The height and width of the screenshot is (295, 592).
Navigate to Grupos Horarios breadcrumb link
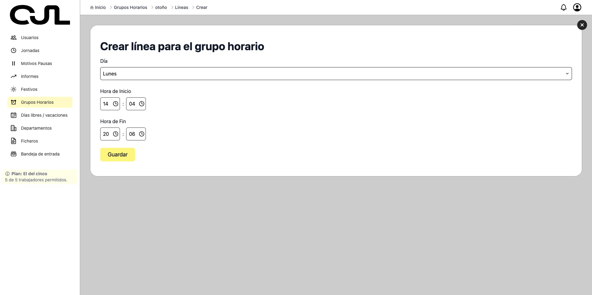click(x=130, y=7)
